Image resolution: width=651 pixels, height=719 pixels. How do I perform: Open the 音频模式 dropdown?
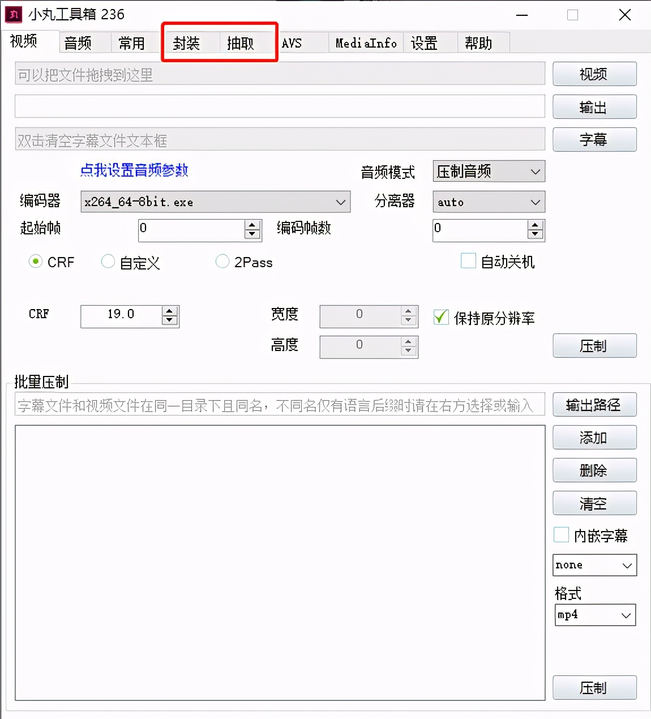tap(534, 172)
